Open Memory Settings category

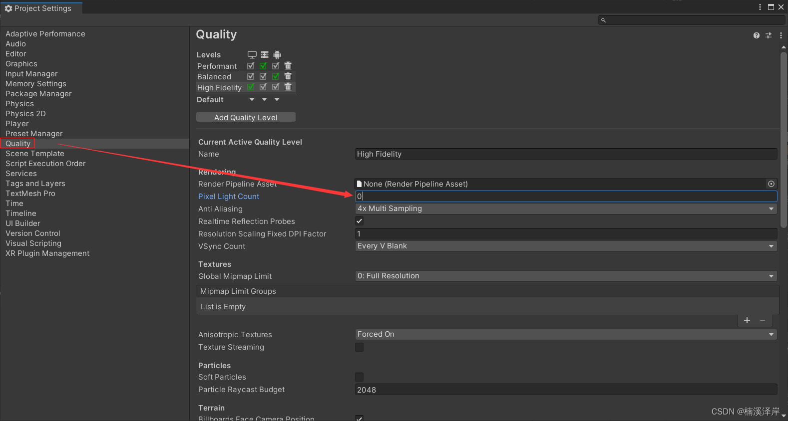(36, 84)
